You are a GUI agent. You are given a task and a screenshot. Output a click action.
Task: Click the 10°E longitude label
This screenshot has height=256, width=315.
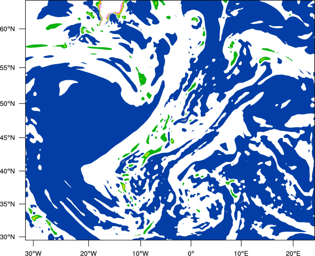pos(241,253)
